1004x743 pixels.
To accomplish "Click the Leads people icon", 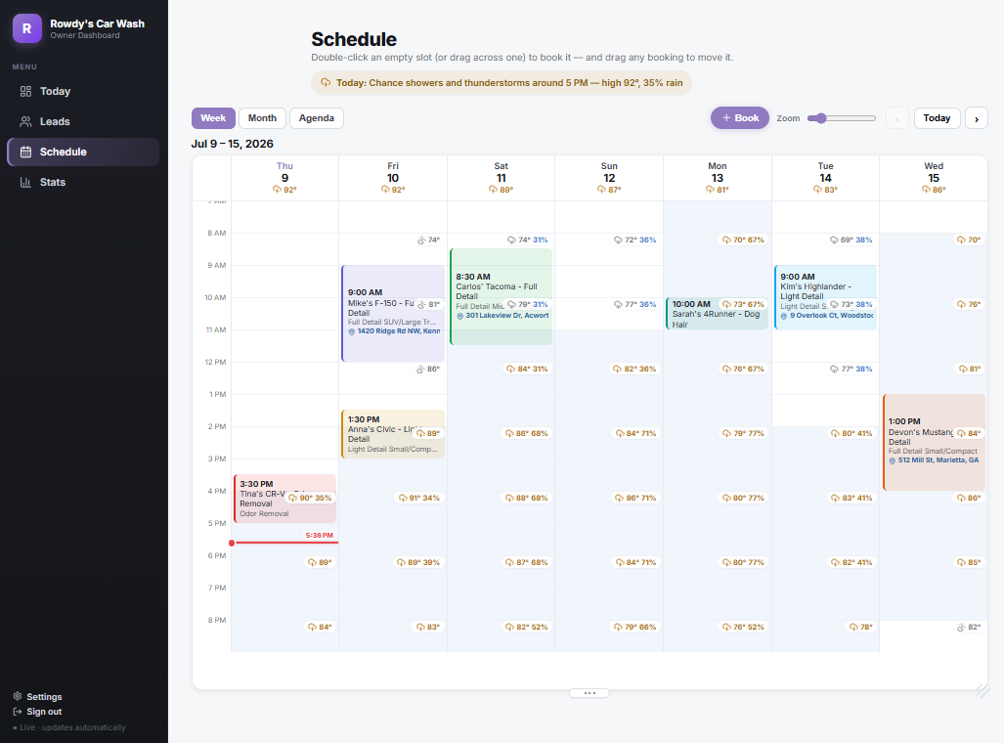I will (25, 121).
